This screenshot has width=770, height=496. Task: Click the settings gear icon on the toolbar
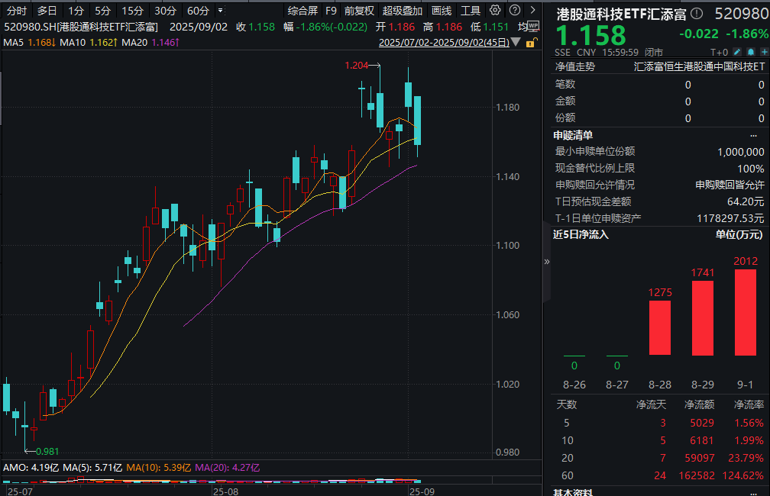494,9
